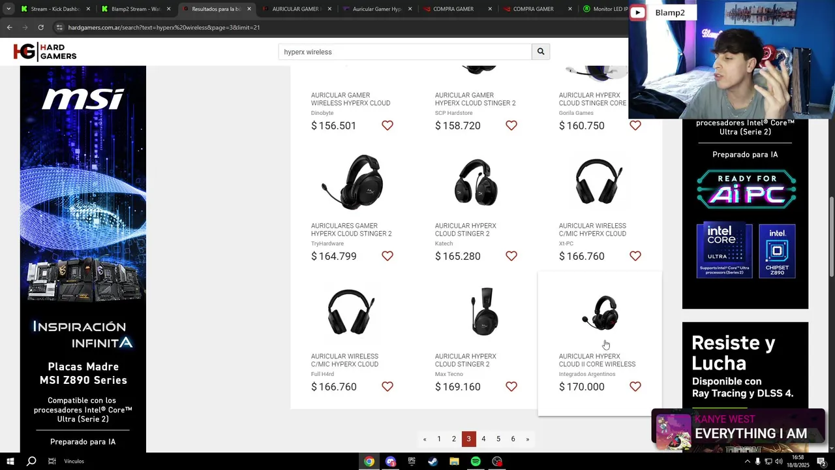The image size is (835, 470).
Task: View site information icon in address bar
Action: pos(59,27)
